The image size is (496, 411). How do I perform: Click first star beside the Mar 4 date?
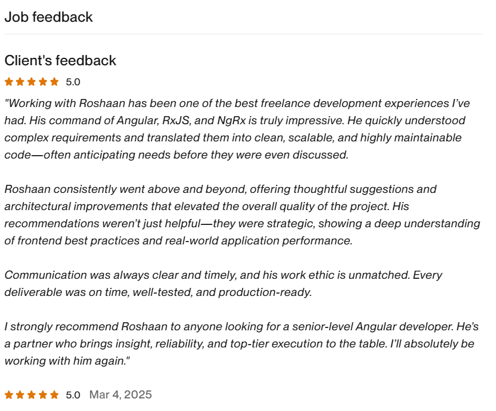9,395
